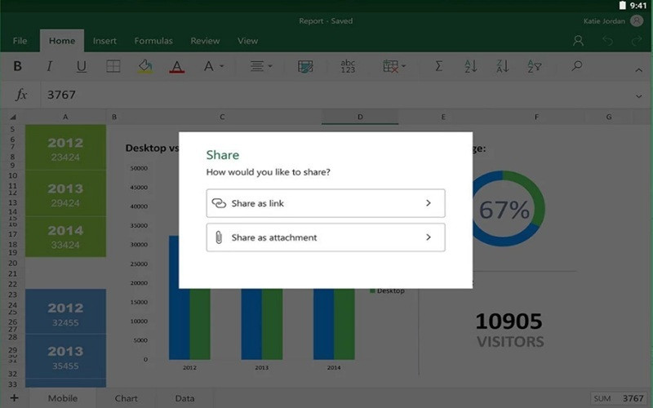This screenshot has height=408, width=653.
Task: Choose Share as attachment
Action: tap(325, 237)
